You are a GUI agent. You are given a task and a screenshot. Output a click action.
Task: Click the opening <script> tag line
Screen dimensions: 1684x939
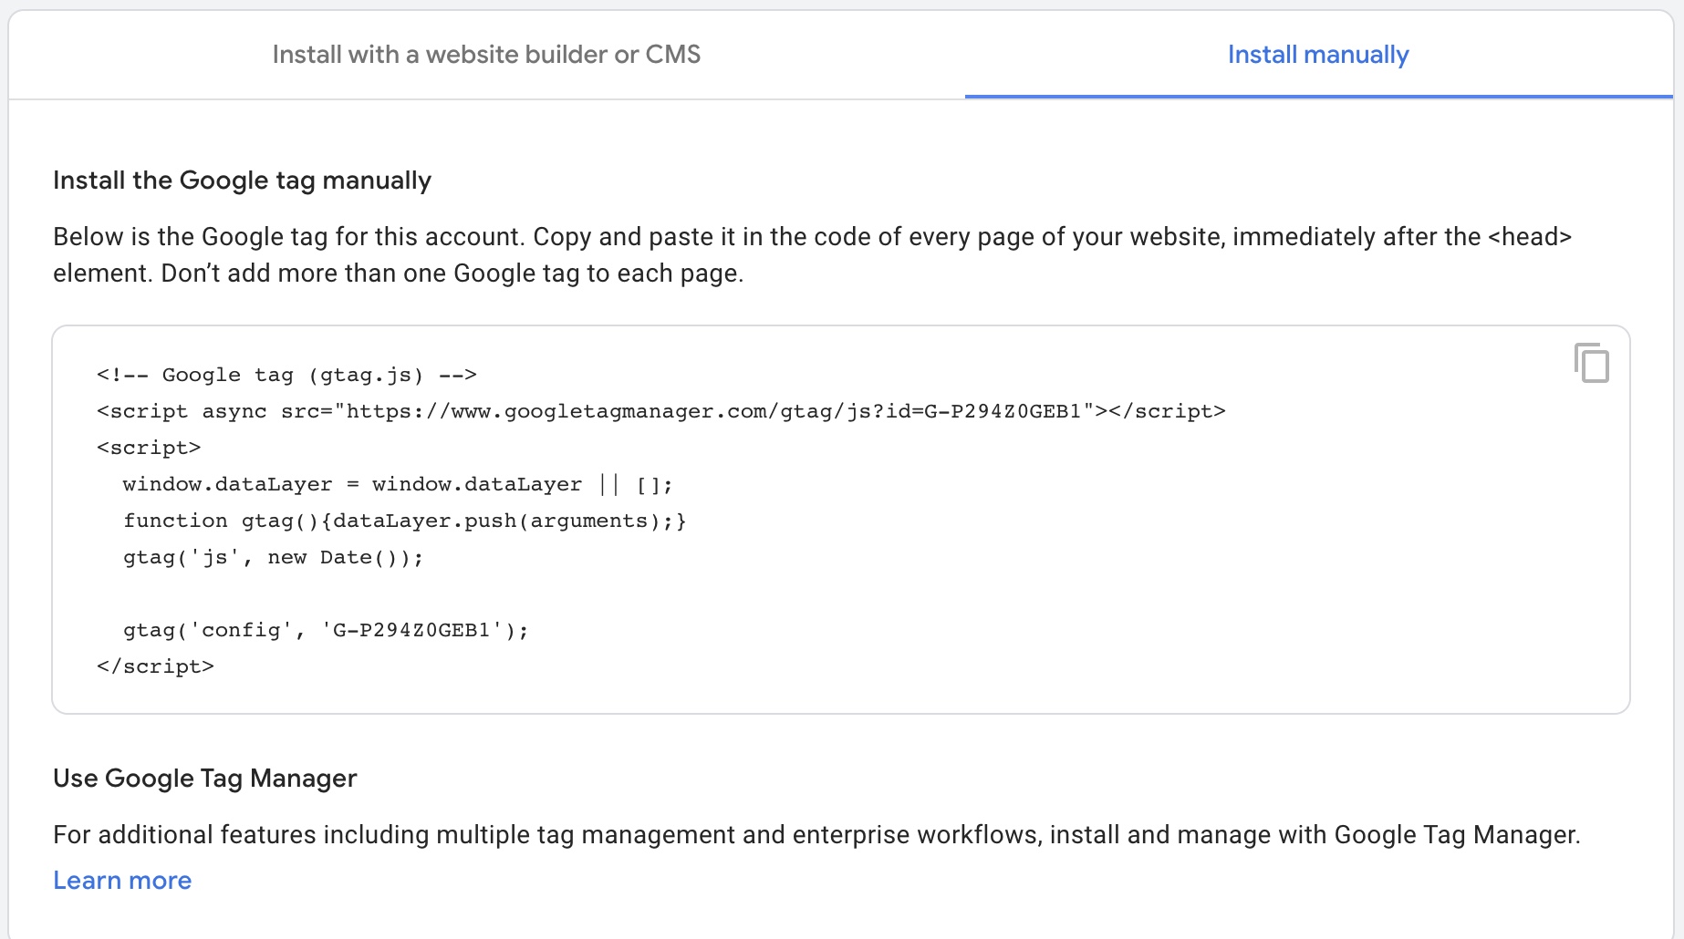(149, 448)
